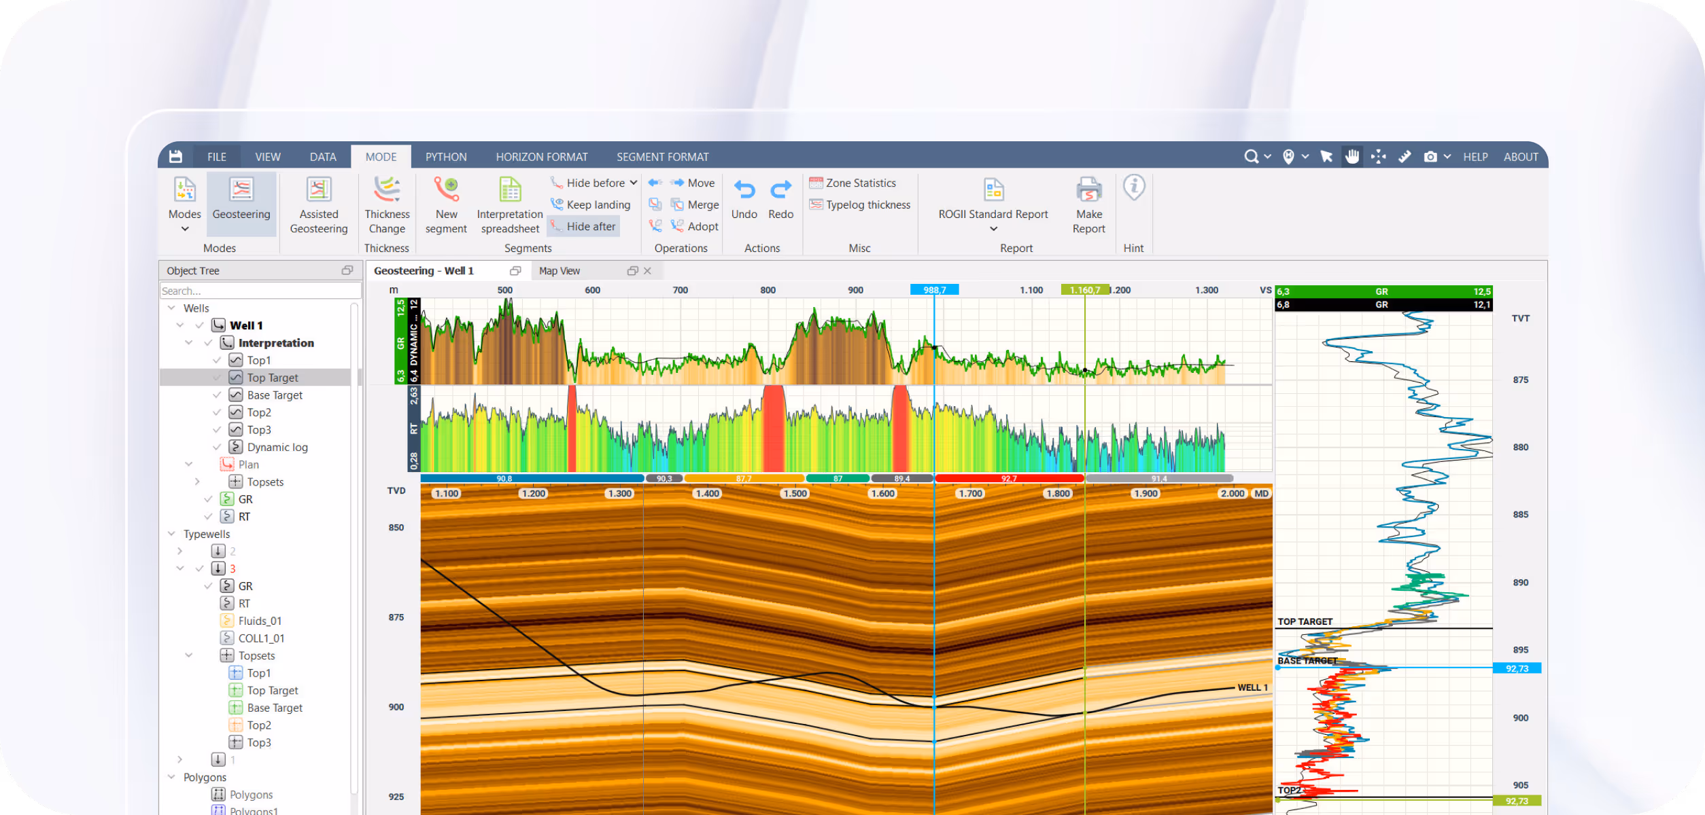Move segment left arrow icon
The height and width of the screenshot is (815, 1705).
(x=655, y=183)
